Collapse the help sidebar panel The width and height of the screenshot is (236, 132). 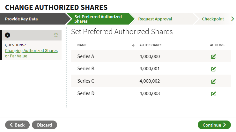point(56,35)
